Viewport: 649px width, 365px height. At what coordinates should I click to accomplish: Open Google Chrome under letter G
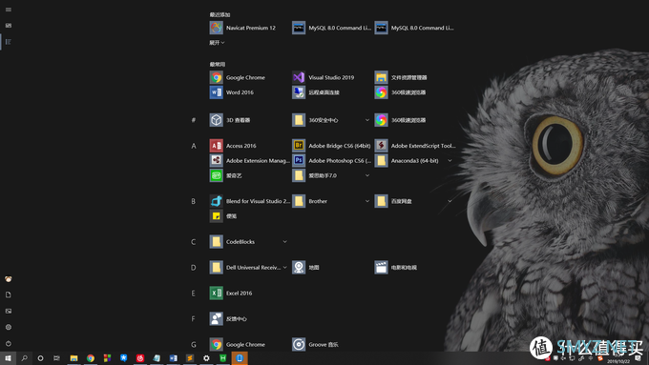coord(238,344)
